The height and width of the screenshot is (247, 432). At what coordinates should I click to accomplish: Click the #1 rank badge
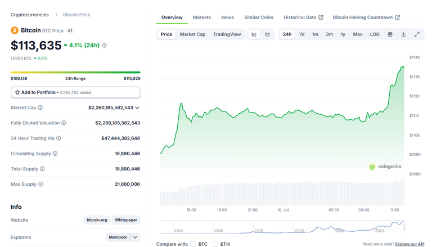pos(70,30)
